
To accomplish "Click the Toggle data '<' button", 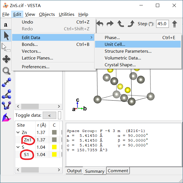I will point(49,115).
